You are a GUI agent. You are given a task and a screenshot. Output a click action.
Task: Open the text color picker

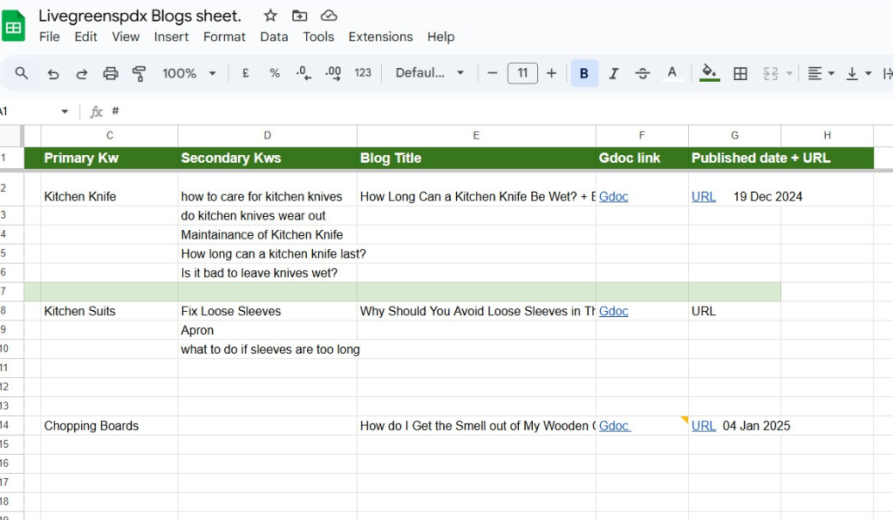[x=672, y=73]
